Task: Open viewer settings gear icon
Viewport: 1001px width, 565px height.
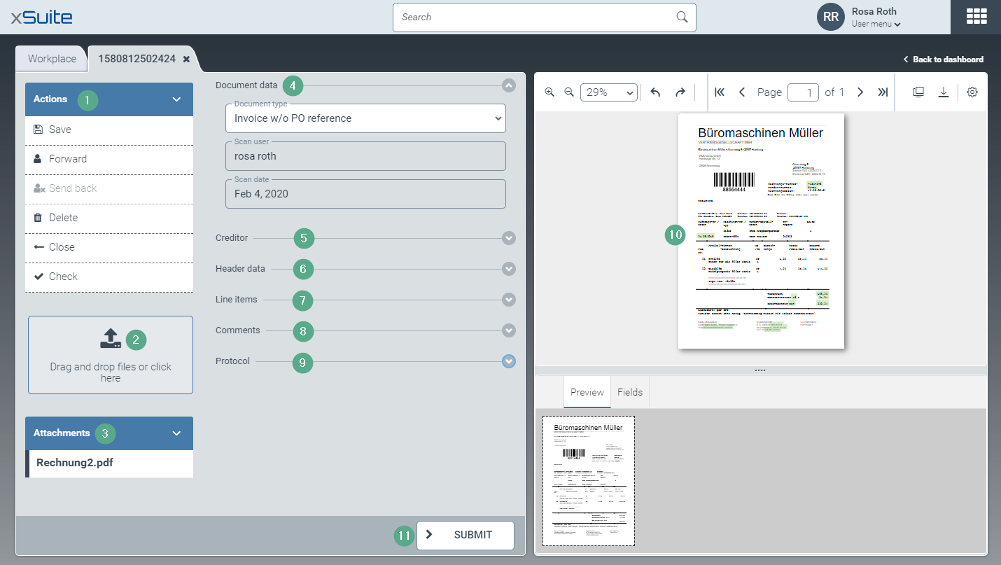Action: click(972, 92)
